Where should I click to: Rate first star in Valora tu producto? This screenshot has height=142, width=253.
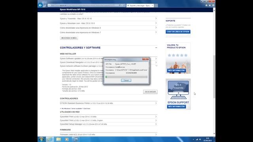[x=169, y=55]
